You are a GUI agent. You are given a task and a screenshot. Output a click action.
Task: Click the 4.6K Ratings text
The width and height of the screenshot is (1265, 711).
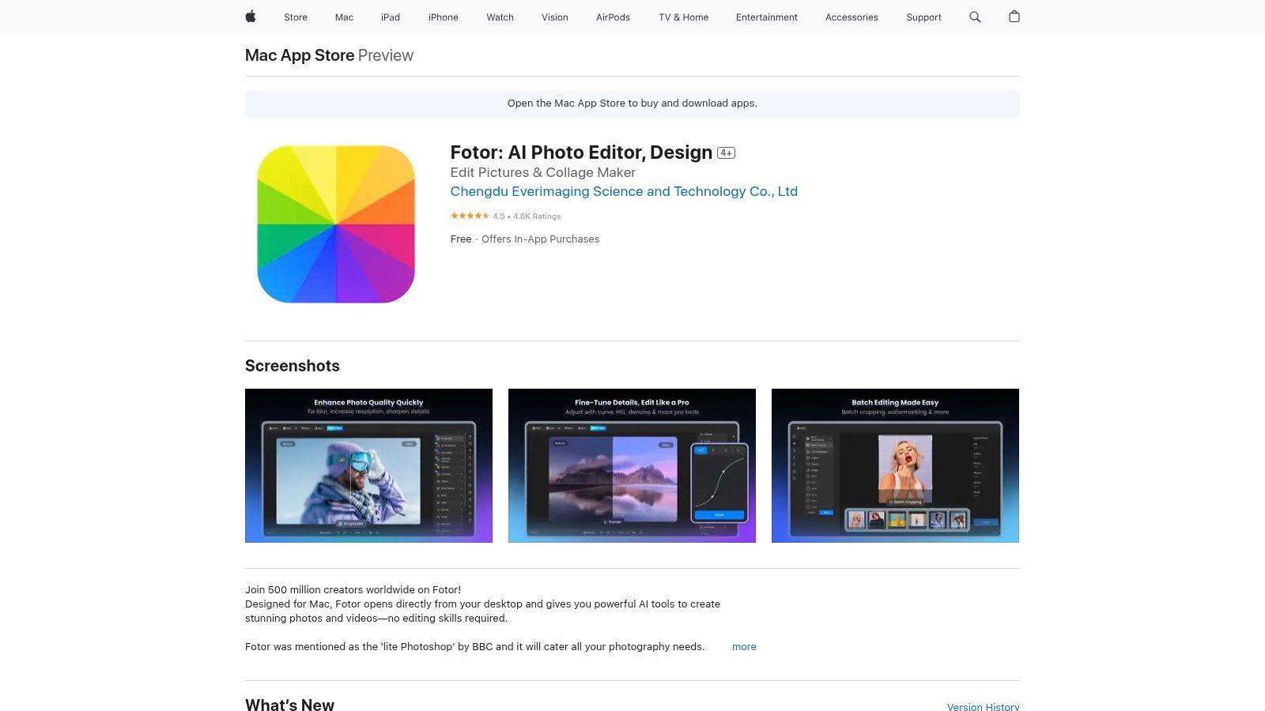[x=537, y=216]
